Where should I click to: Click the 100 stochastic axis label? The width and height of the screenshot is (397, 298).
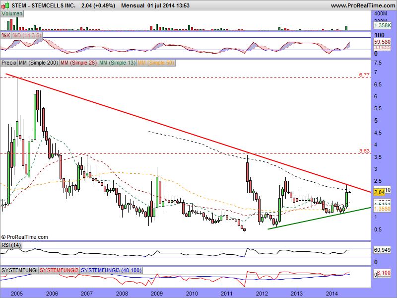point(379,35)
